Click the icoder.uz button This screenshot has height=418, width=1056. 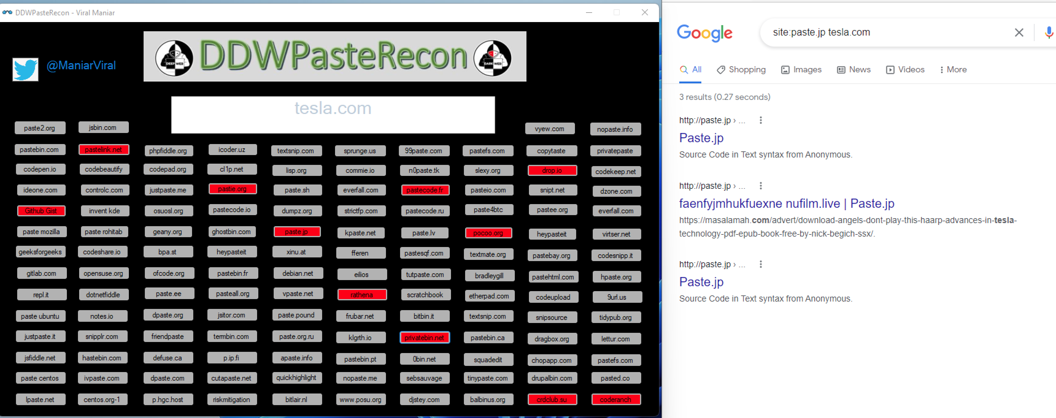click(x=233, y=150)
